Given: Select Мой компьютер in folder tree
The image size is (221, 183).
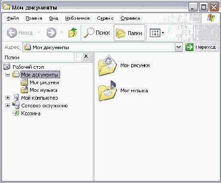Looking at the screenshot, I should pyautogui.click(x=40, y=98).
